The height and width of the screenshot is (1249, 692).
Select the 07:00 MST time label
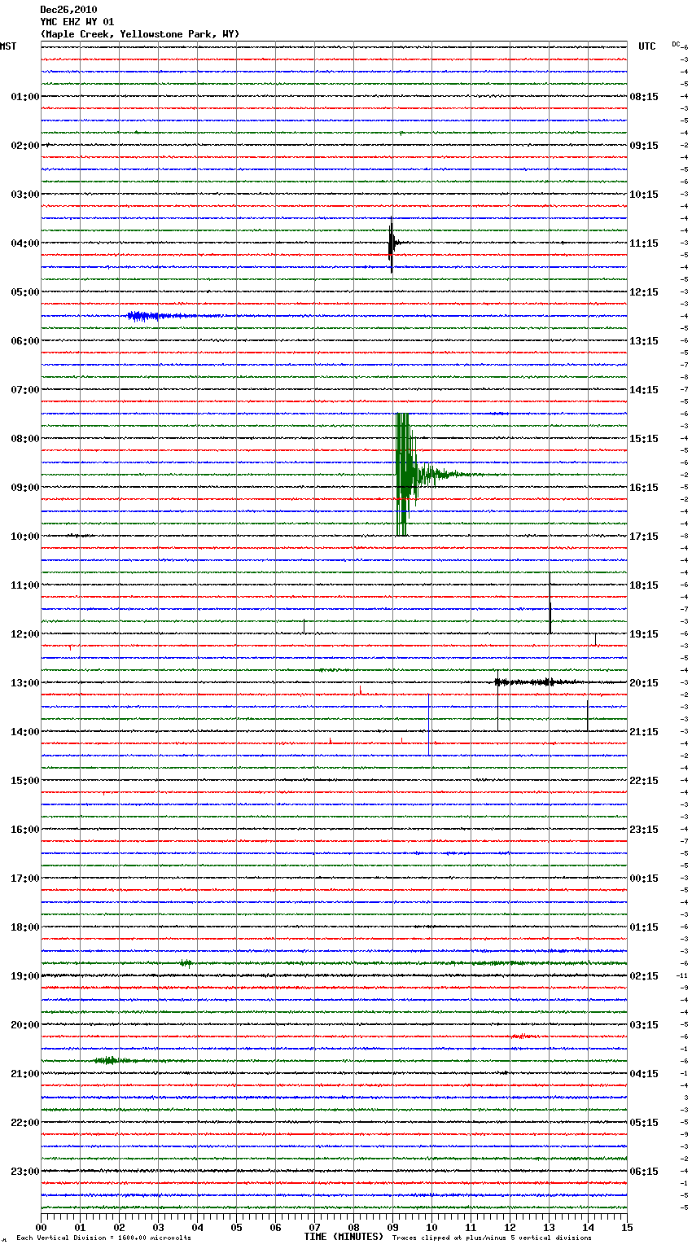[x=24, y=390]
